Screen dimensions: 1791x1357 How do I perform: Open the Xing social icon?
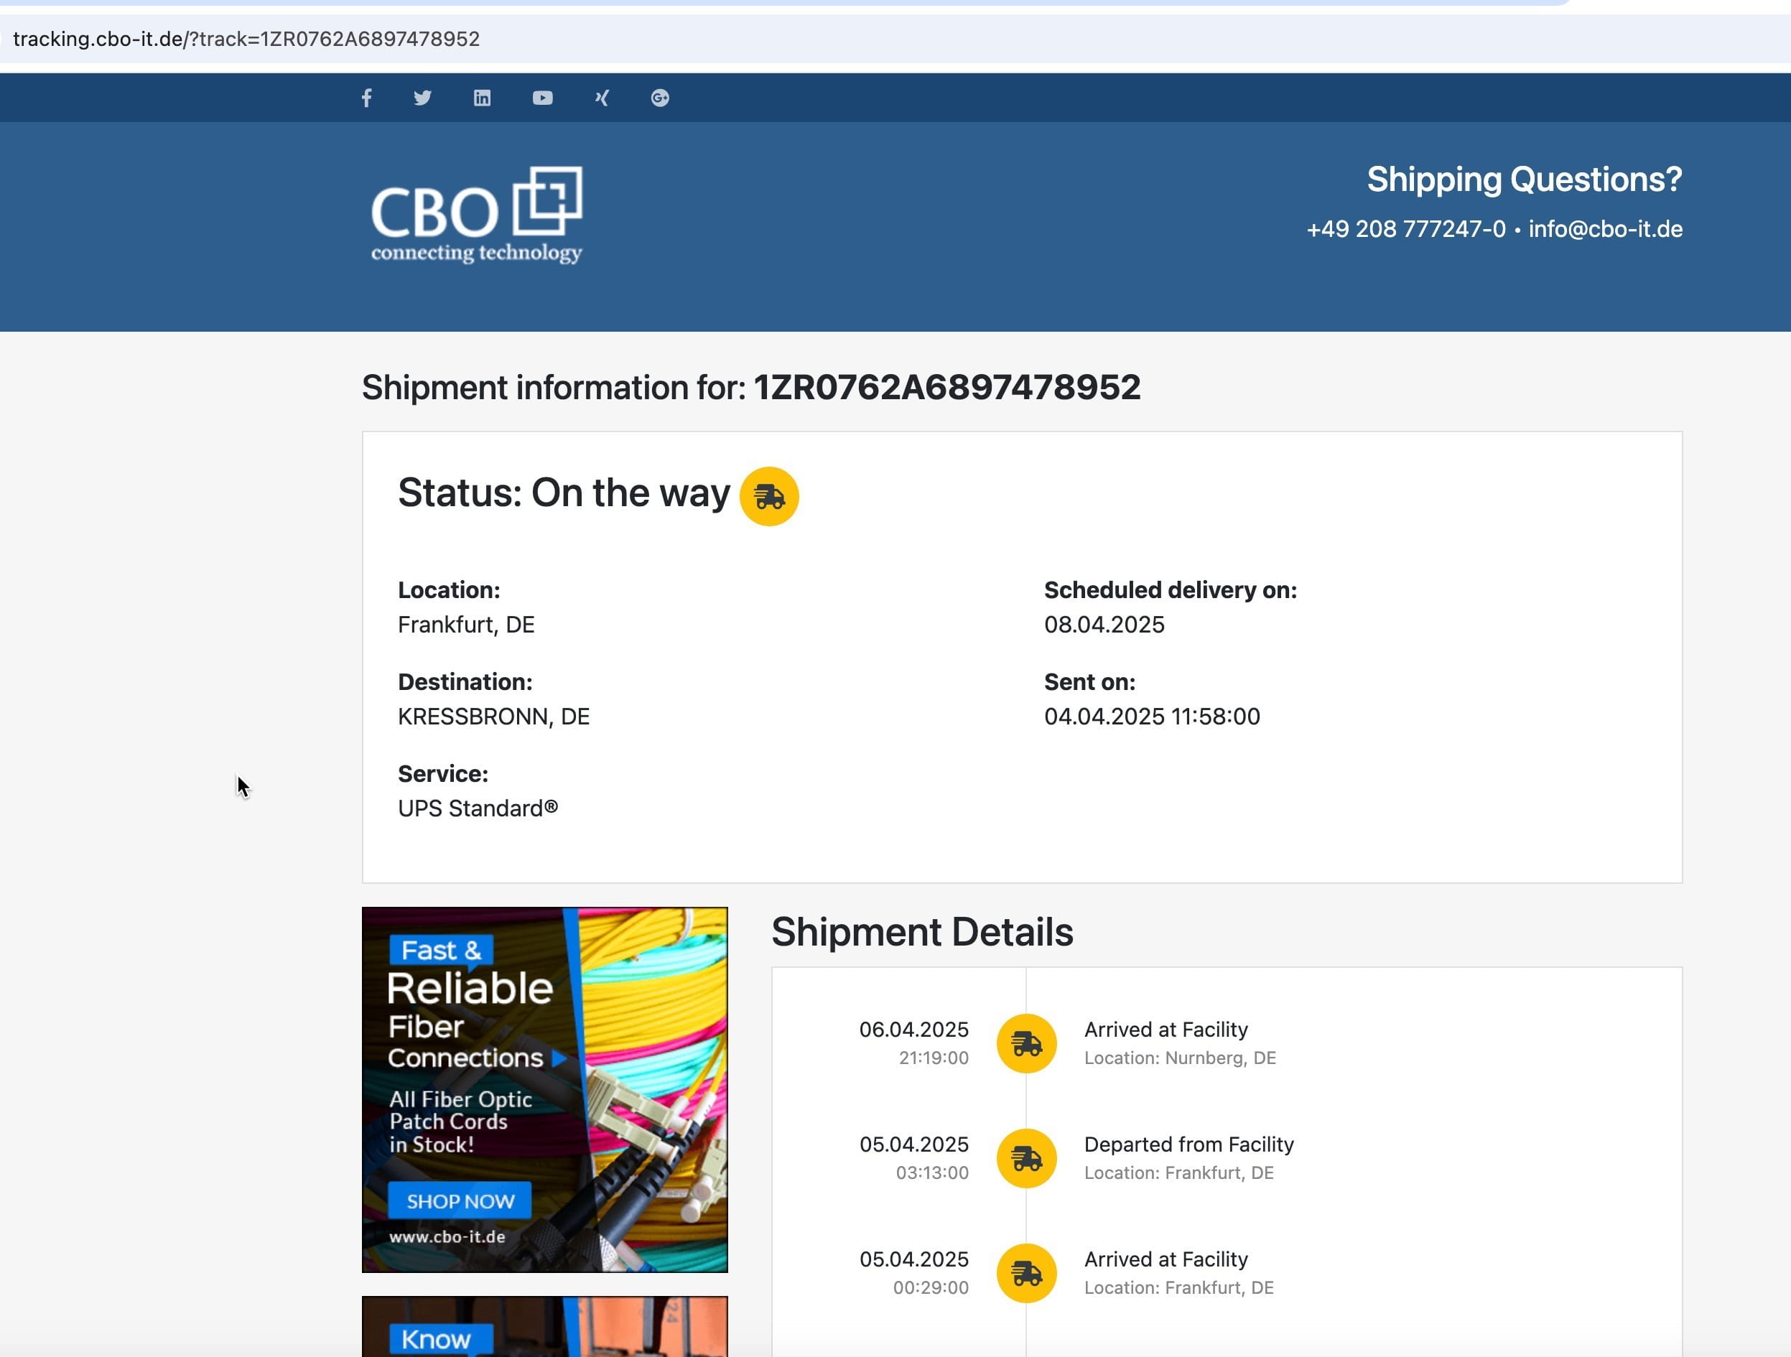pos(602,98)
